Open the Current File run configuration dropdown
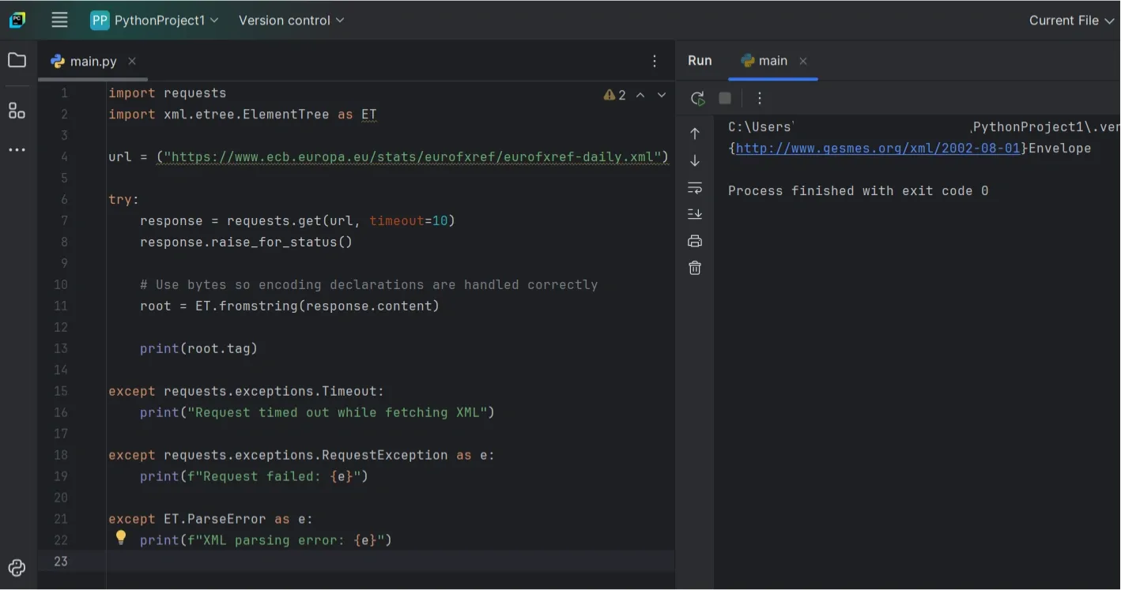This screenshot has width=1121, height=590. pos(1070,21)
